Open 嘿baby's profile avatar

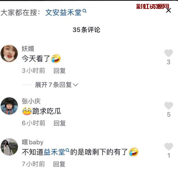(9, 147)
